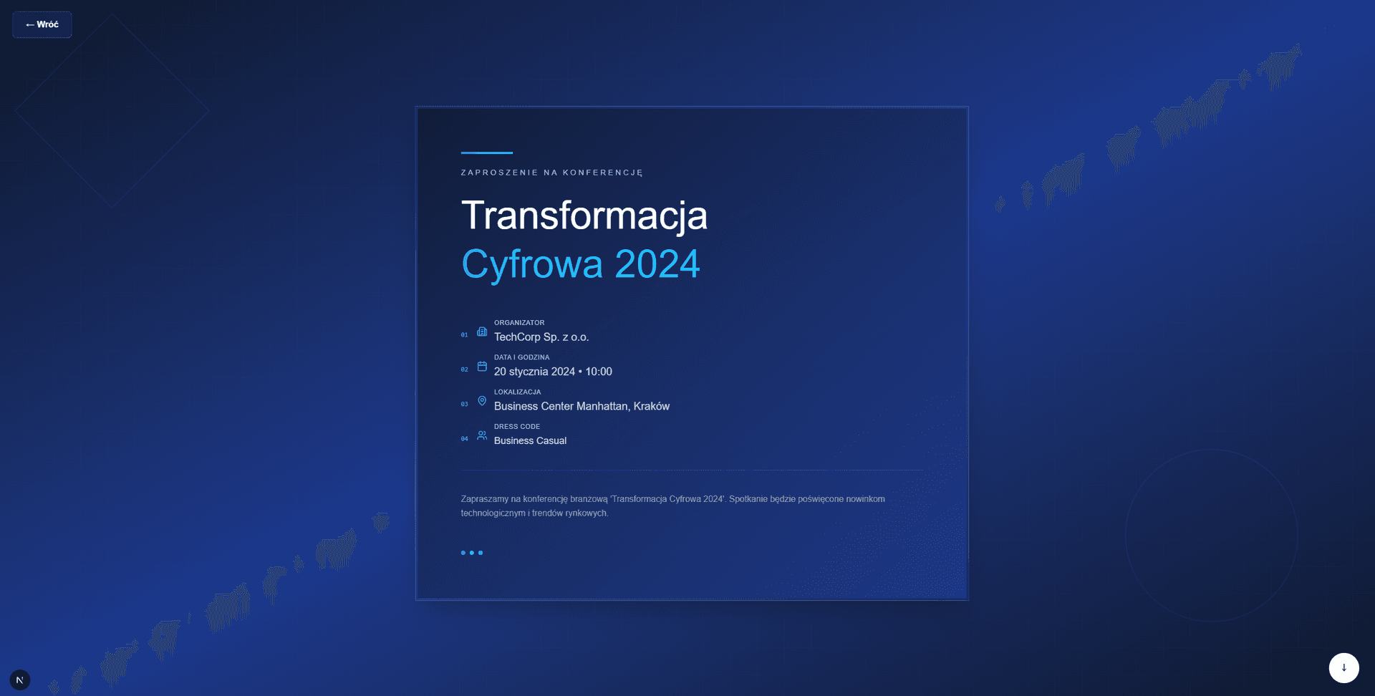This screenshot has height=696, width=1375.
Task: Click the '04' number marker
Action: (464, 439)
